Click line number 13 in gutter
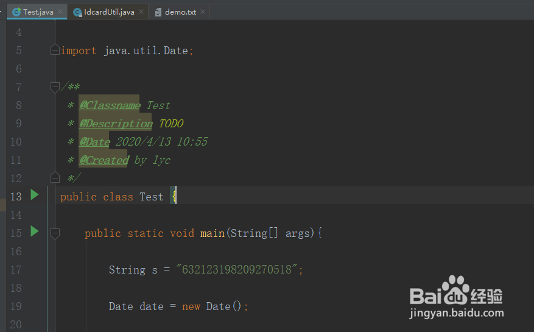This screenshot has width=534, height=332. (16, 197)
